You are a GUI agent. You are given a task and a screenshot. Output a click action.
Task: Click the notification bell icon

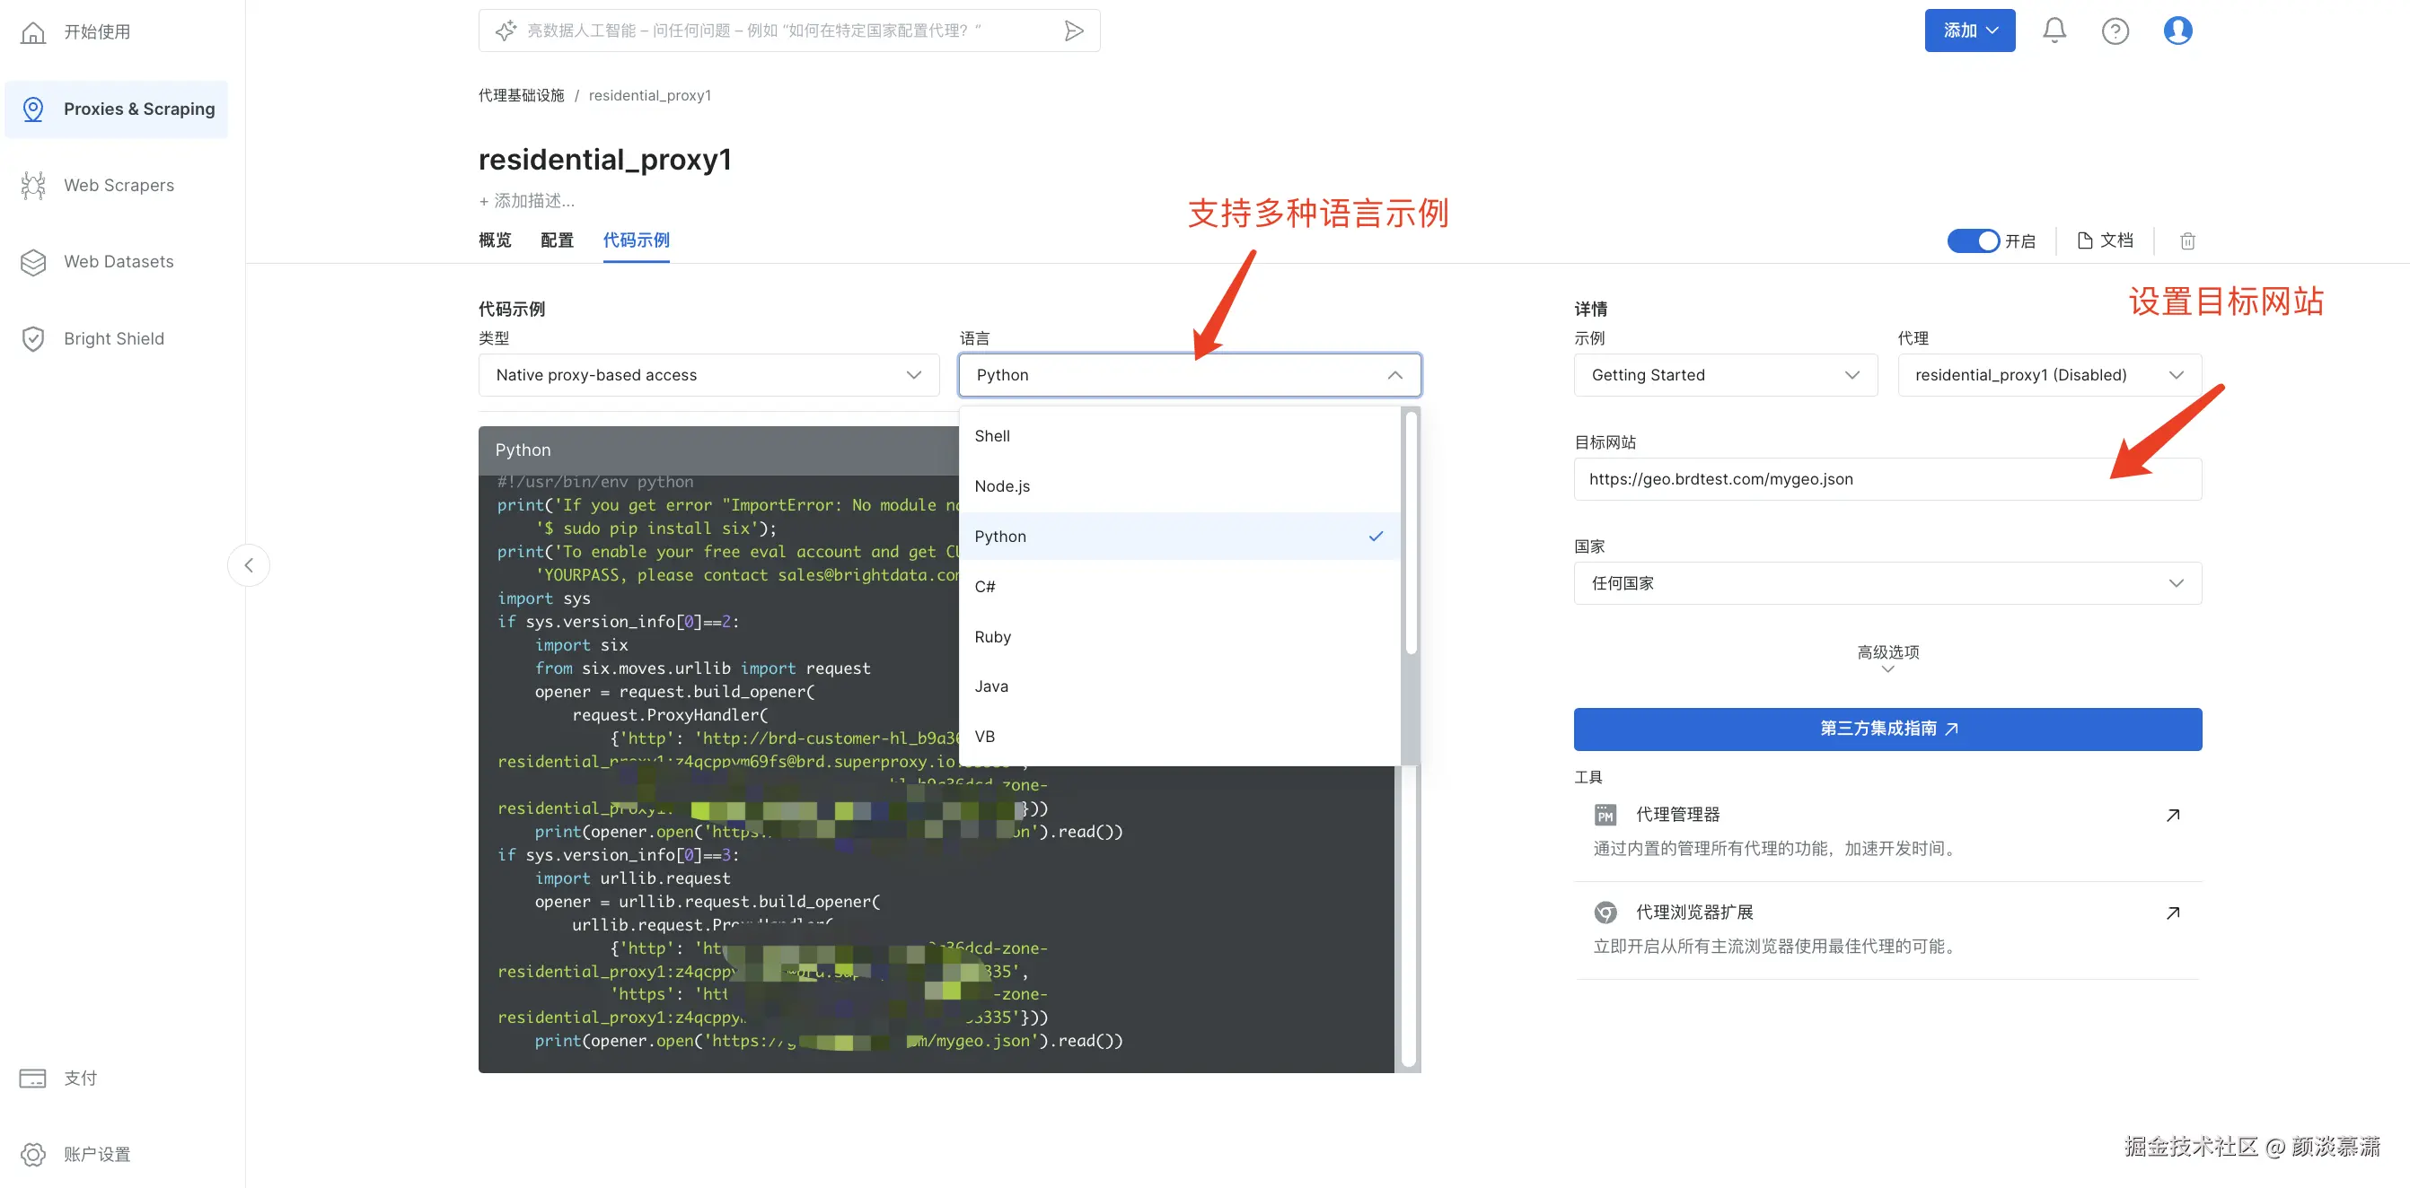pyautogui.click(x=2054, y=31)
